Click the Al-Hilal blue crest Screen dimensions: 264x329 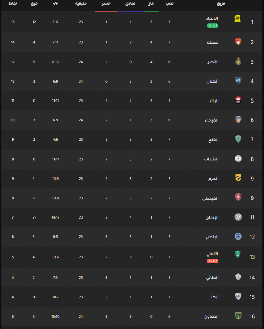[238, 81]
